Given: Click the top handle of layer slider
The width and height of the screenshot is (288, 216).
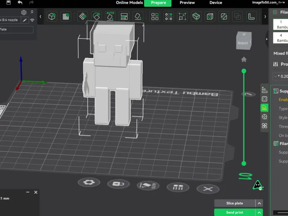Looking at the screenshot, I should point(244,71).
